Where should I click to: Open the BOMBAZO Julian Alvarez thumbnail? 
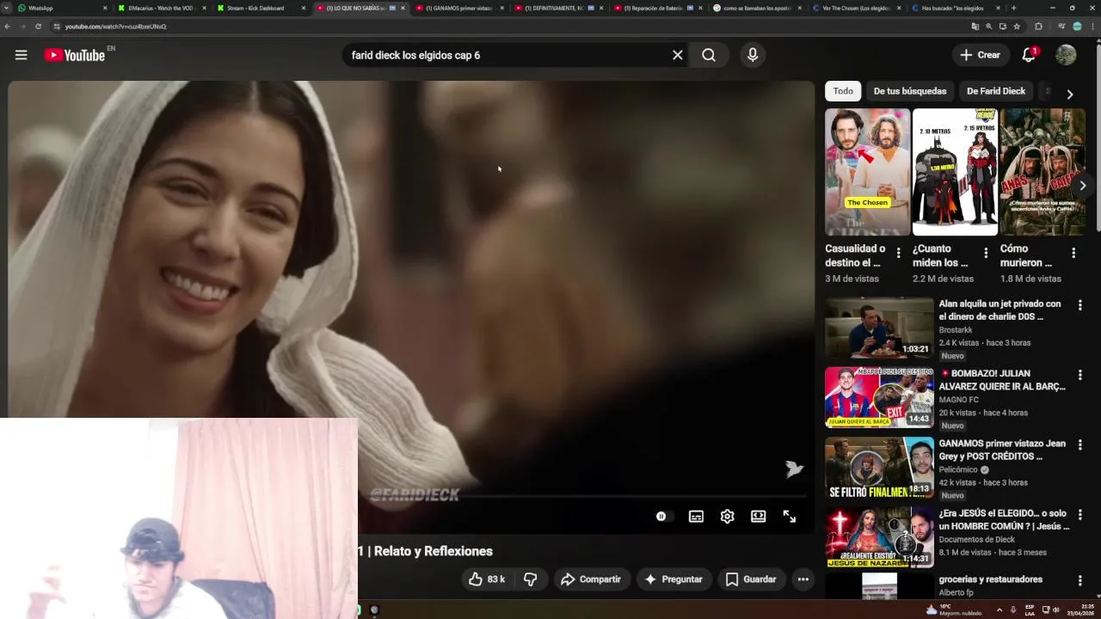(x=879, y=397)
